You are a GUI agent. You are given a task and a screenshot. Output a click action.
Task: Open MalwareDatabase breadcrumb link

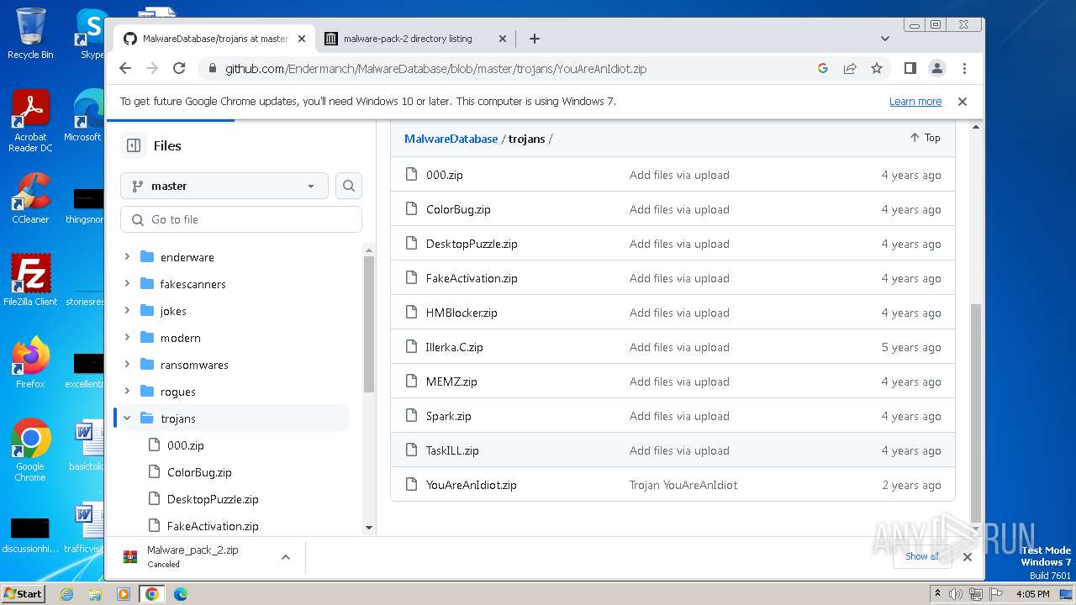pyautogui.click(x=451, y=139)
